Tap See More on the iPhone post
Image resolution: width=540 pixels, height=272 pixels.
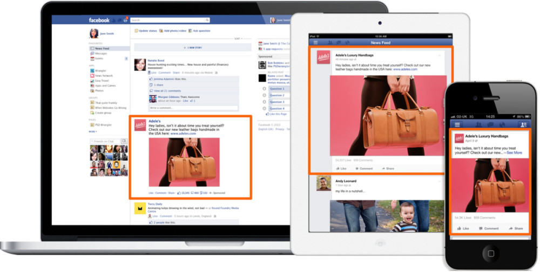514,152
